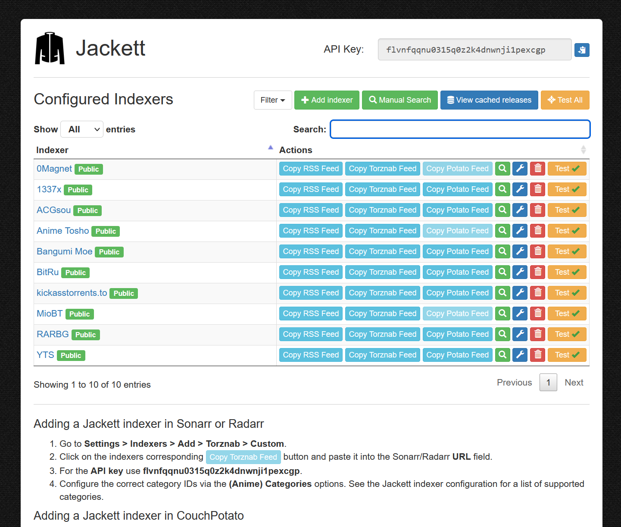Delete the YTS indexer
621x527 pixels.
538,355
